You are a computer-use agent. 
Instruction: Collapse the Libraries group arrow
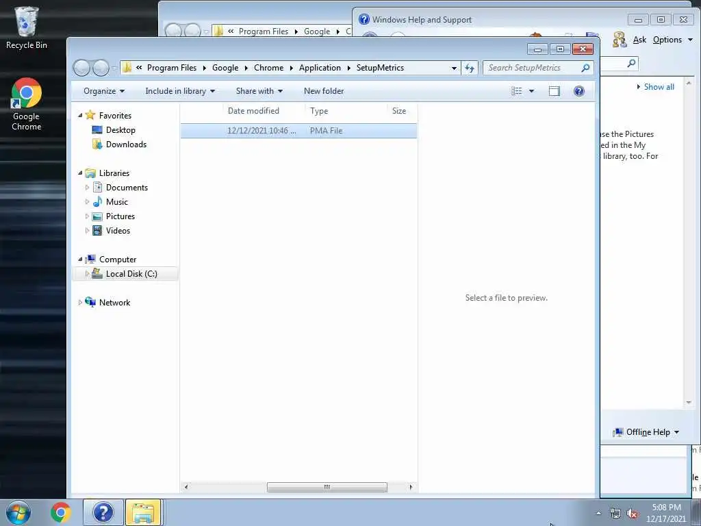click(x=81, y=173)
